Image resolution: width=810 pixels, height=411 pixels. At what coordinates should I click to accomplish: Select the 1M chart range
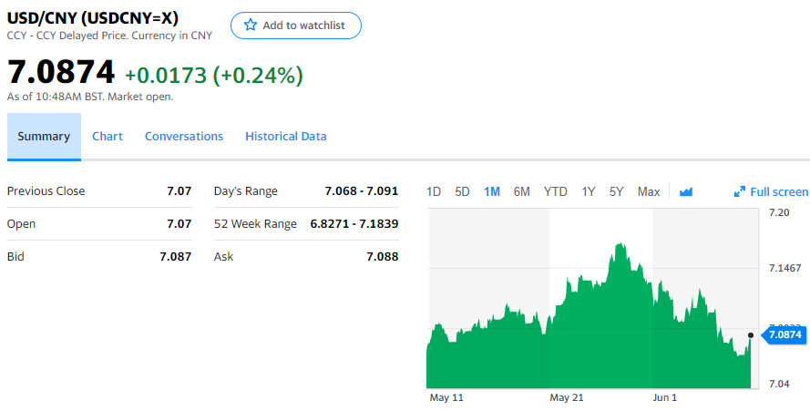click(492, 191)
